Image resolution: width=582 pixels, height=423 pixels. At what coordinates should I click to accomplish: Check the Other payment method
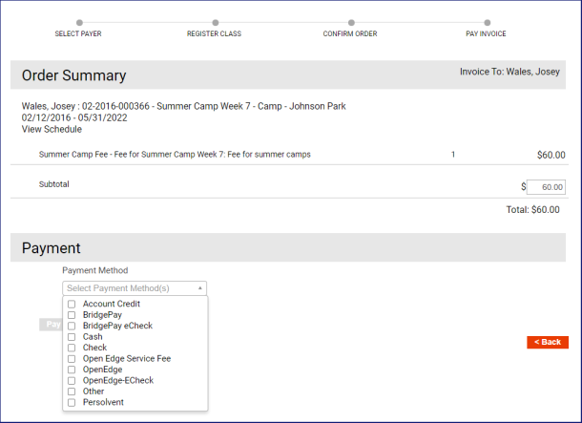coord(72,391)
